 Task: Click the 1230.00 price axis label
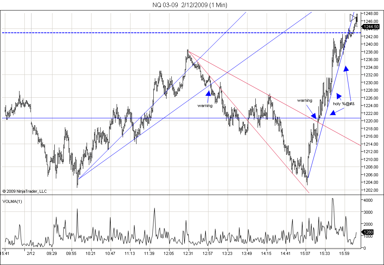[371, 83]
